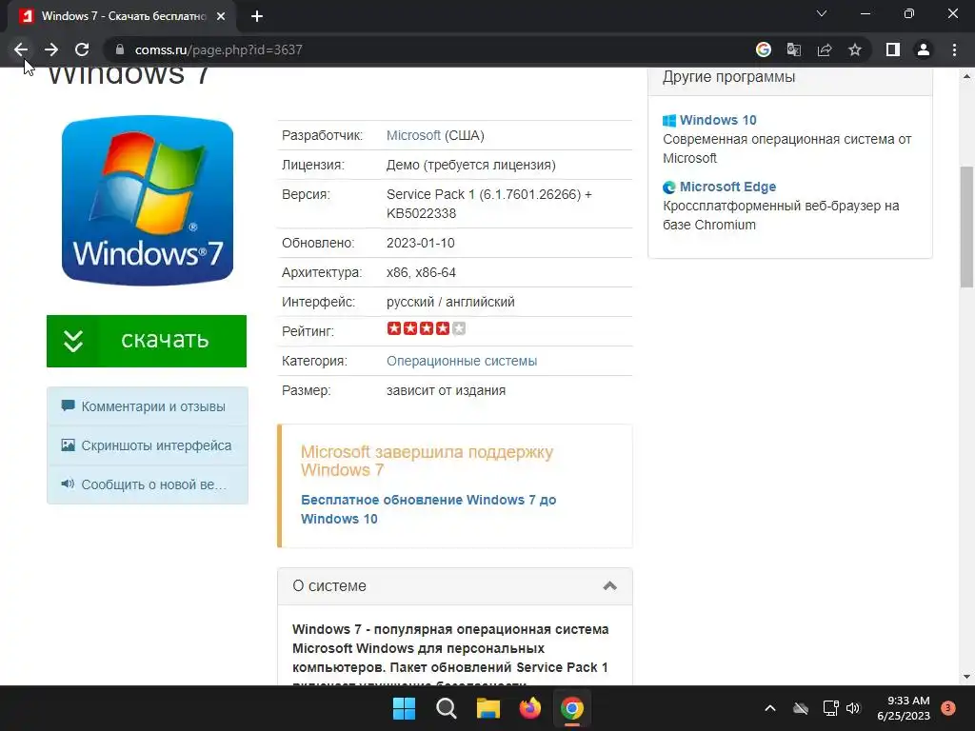Screen dimensions: 975x731
Task: Open Chrome three-dot menu
Action: (954, 49)
